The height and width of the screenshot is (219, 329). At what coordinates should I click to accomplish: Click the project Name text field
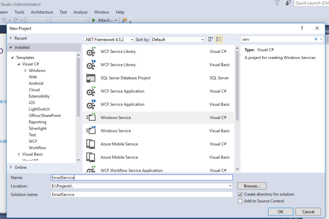141,178
